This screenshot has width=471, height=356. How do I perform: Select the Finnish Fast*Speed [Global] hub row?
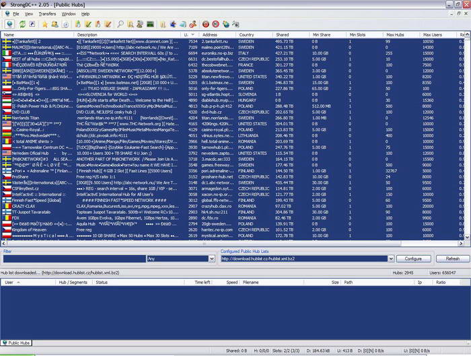pos(233,201)
